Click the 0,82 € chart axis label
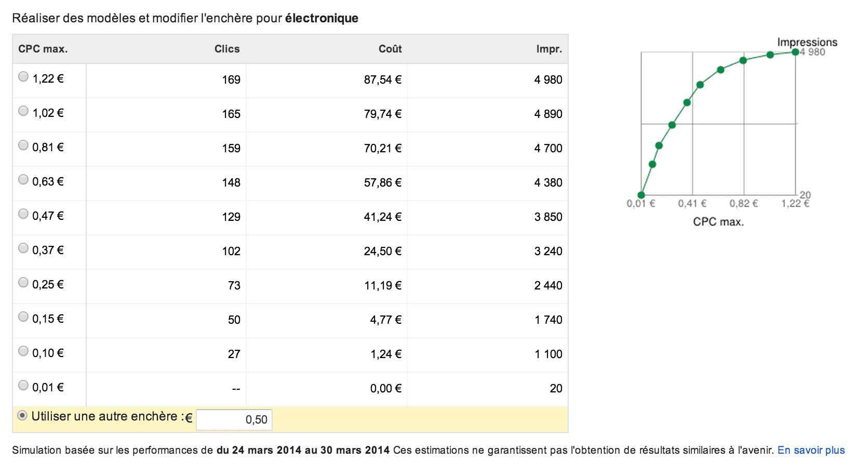Image resolution: width=859 pixels, height=474 pixels. pos(744,203)
